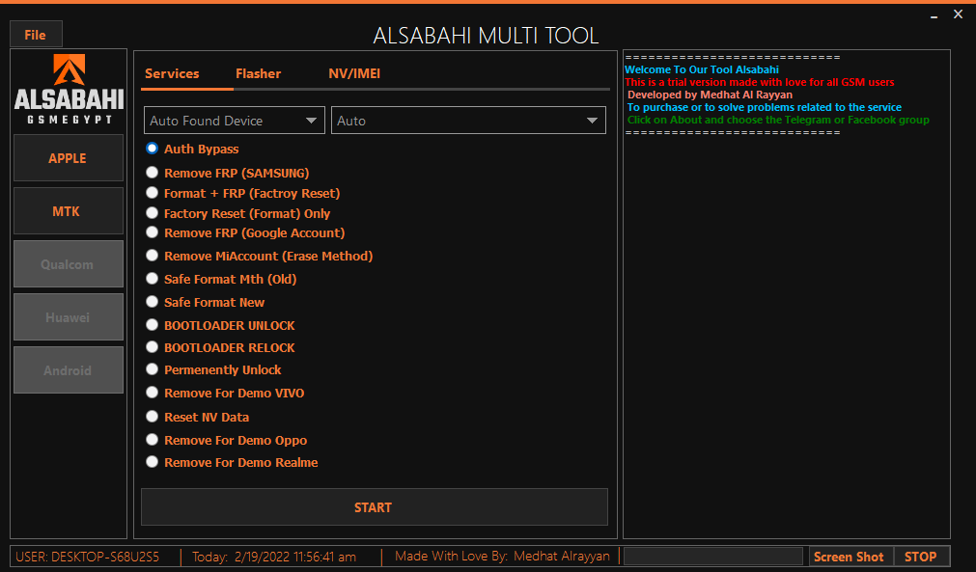Switch to the Flasher tab

258,72
